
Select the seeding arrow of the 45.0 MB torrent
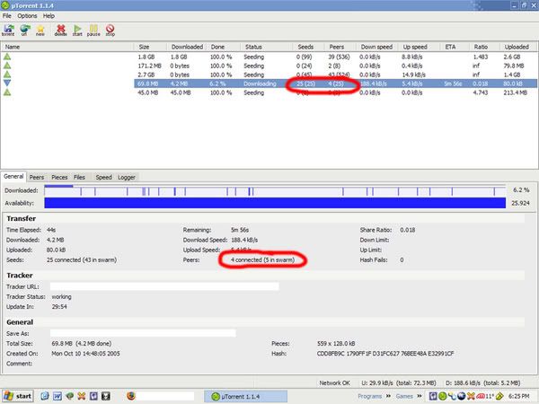(x=7, y=92)
